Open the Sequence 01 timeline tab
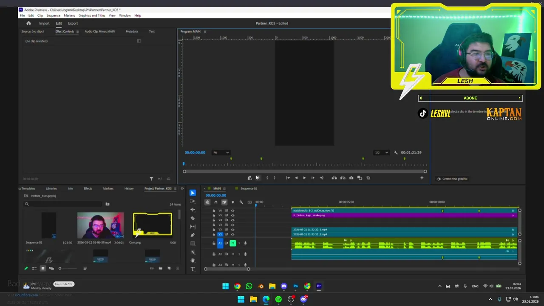 click(x=249, y=189)
